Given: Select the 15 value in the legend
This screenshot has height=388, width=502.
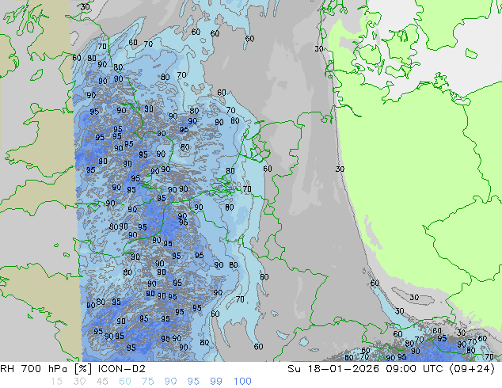Looking at the screenshot, I should tap(56, 382).
